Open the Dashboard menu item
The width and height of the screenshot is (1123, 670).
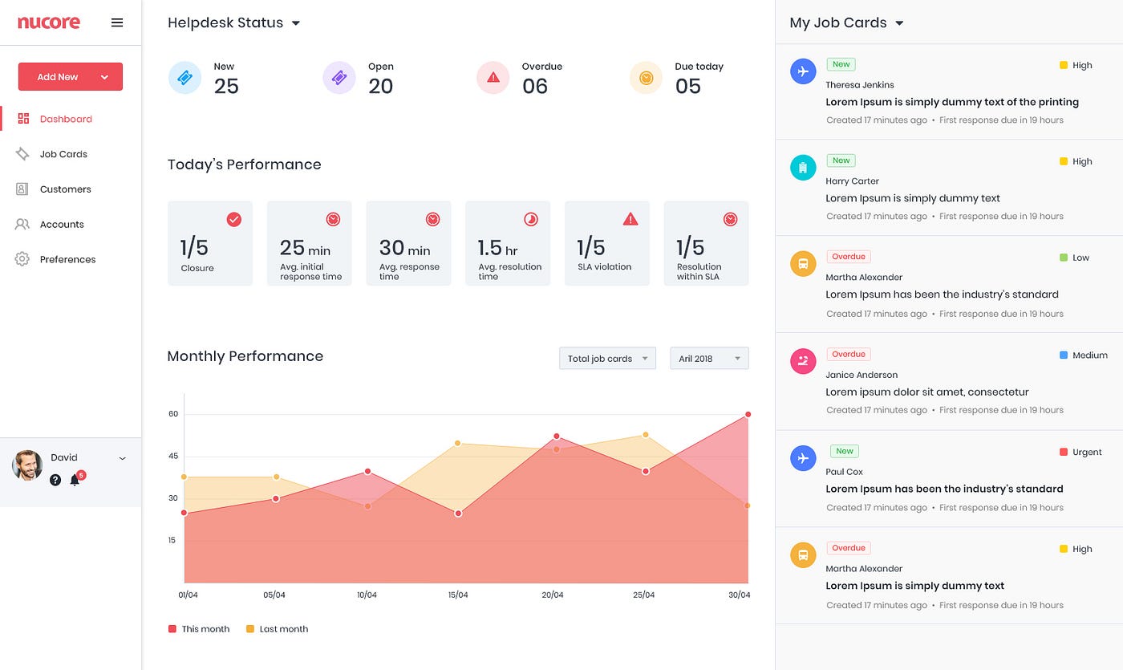tap(66, 118)
